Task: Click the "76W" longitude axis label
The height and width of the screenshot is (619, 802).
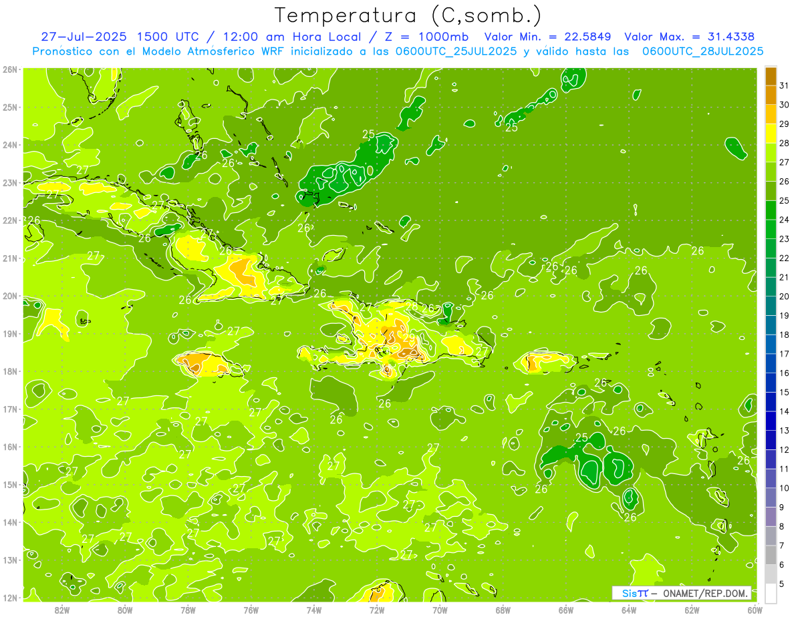Action: [251, 610]
